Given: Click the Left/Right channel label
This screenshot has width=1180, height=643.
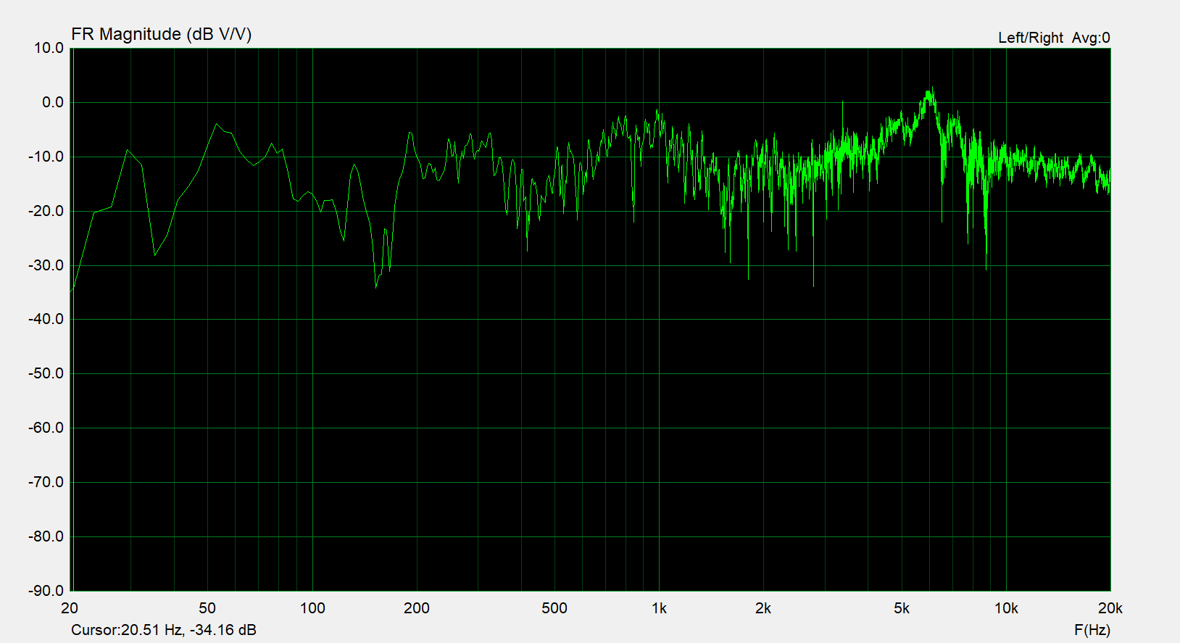Looking at the screenshot, I should [1030, 38].
